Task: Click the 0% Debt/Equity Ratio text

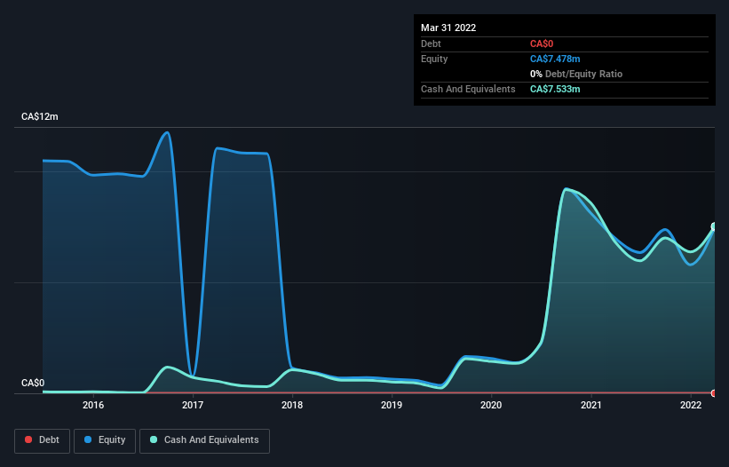Action: tap(576, 74)
